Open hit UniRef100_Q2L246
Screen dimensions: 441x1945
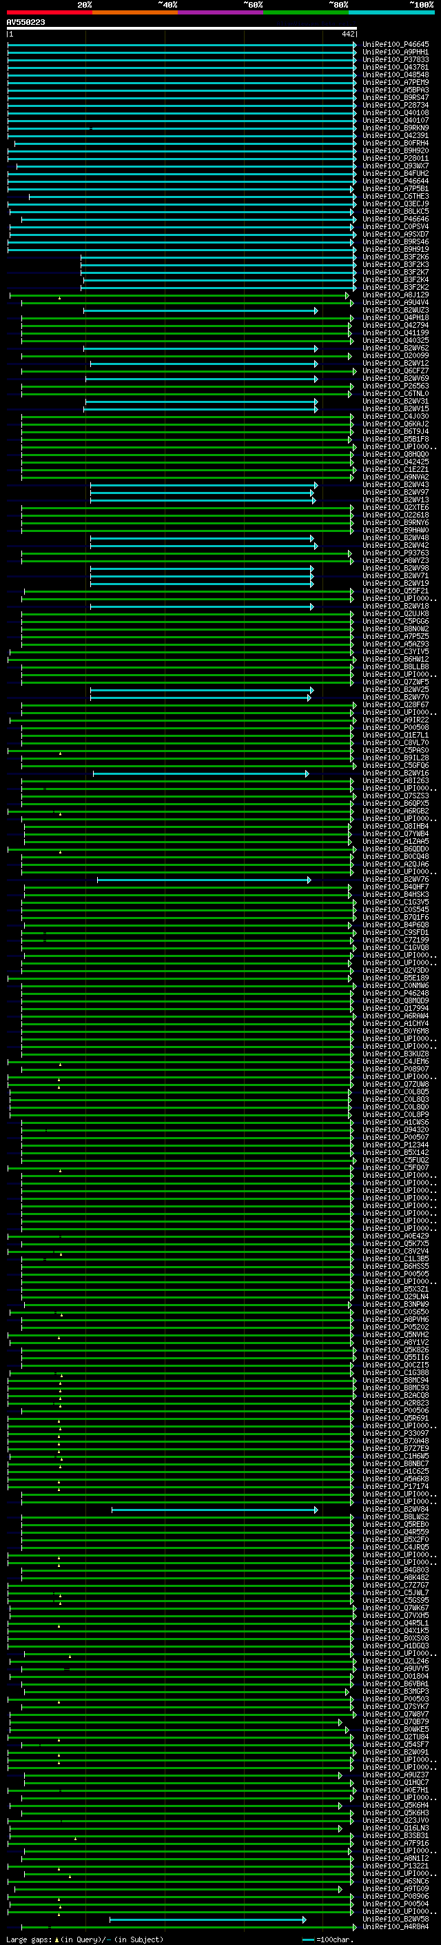[x=396, y=1661]
